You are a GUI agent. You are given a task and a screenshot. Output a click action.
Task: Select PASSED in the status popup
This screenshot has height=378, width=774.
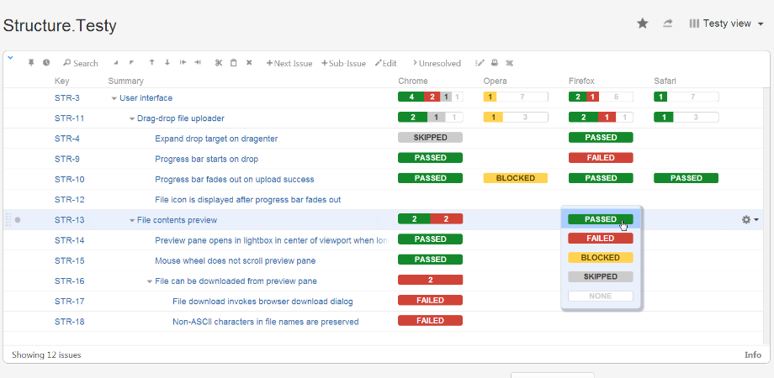[x=601, y=219]
